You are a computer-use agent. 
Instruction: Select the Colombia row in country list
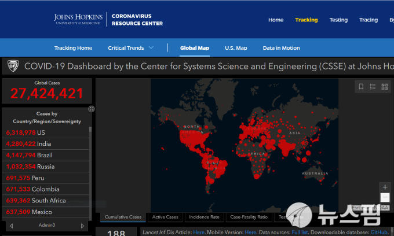[46, 189]
